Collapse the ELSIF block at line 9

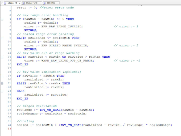(x=2, y=38)
